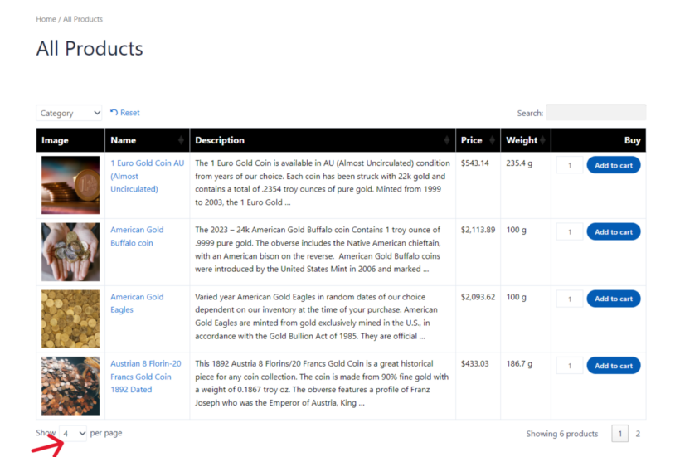Click the Home breadcrumb link
This screenshot has height=457, width=680.
click(46, 19)
